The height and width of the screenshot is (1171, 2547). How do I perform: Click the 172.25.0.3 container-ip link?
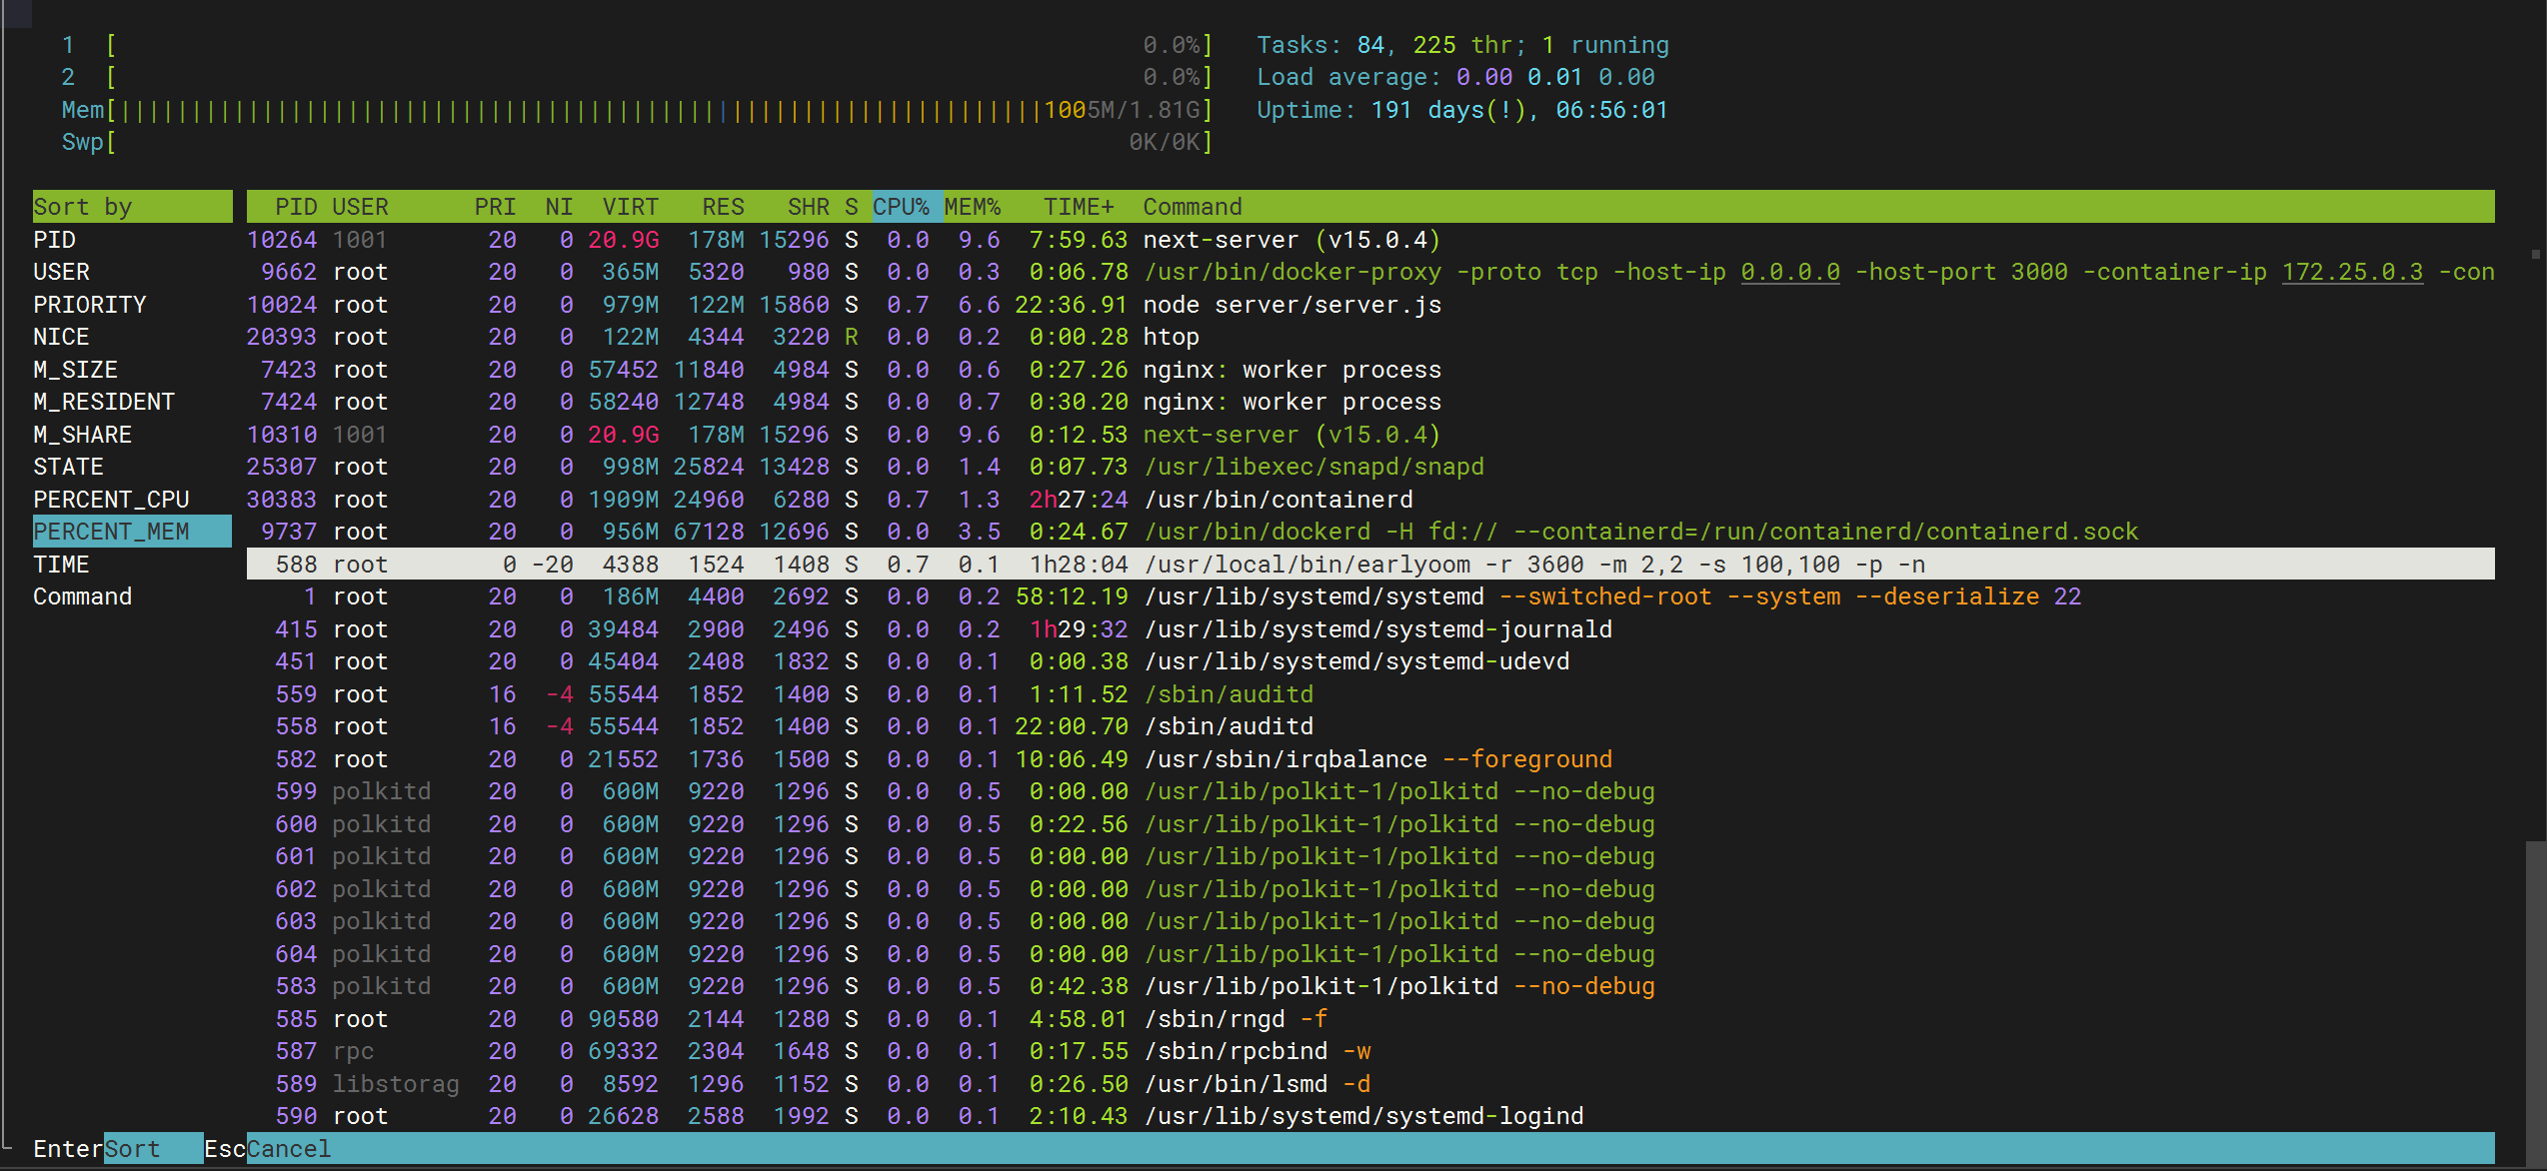tap(2351, 273)
